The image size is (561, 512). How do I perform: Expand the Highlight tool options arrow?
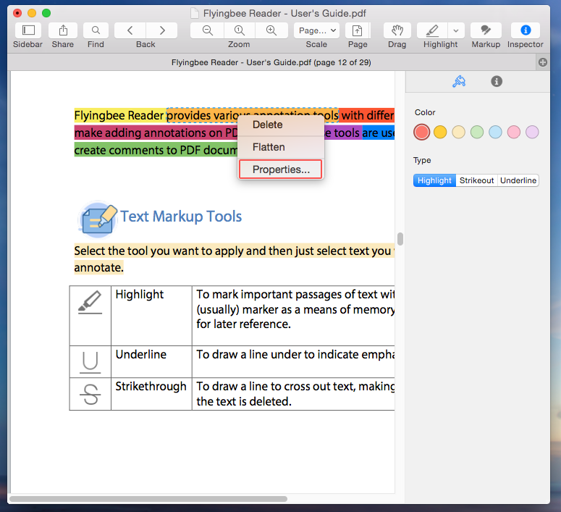pos(456,30)
